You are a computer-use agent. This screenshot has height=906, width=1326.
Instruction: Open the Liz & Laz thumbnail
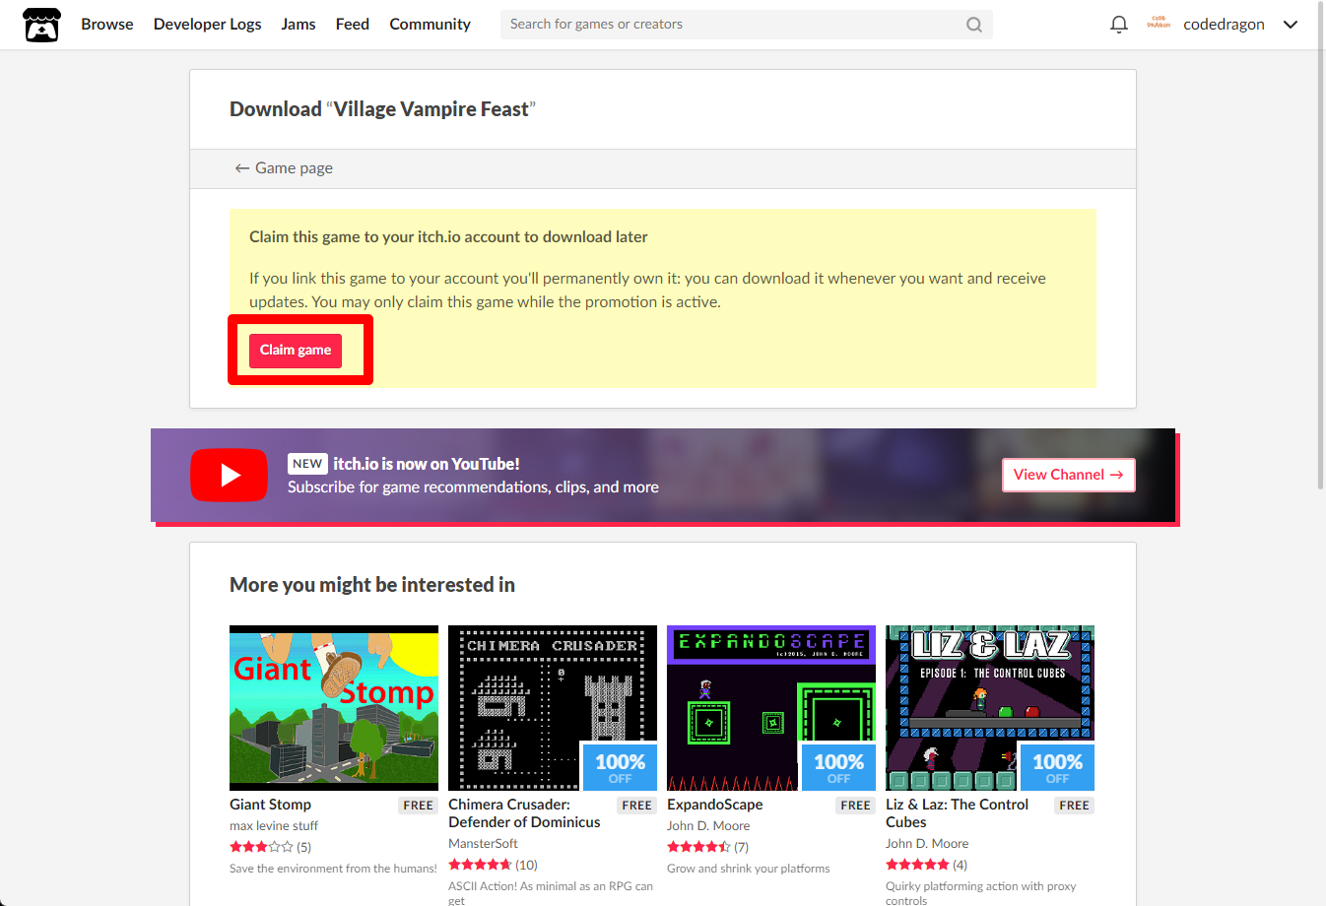pos(990,708)
